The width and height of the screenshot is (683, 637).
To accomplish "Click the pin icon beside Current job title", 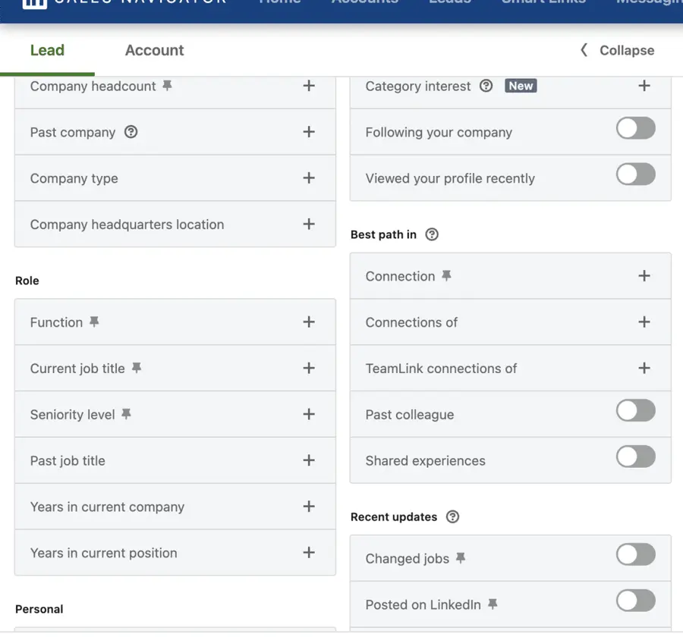I will pyautogui.click(x=137, y=368).
